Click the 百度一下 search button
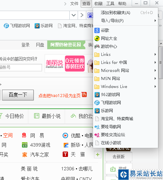 18,95
